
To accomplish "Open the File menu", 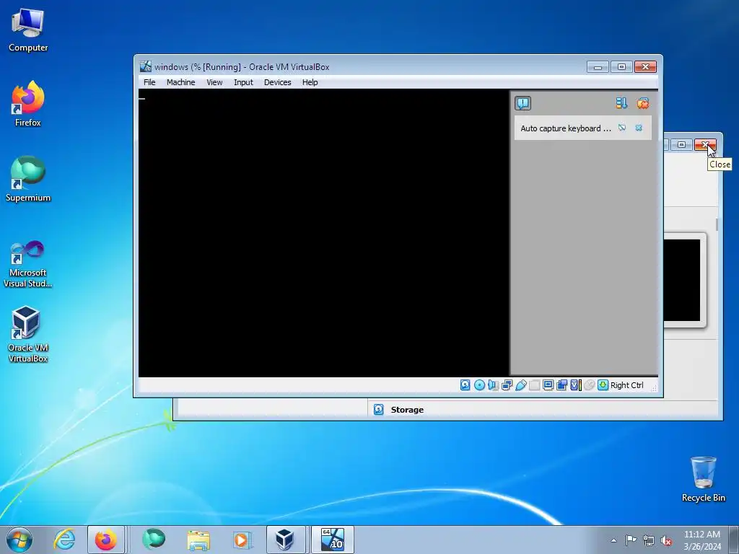I will tap(149, 82).
